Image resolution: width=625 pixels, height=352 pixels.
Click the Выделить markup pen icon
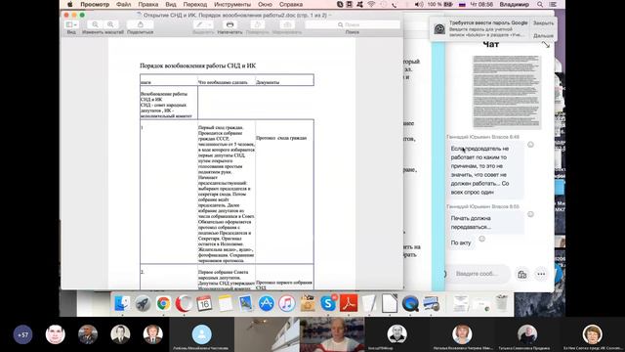199,24
